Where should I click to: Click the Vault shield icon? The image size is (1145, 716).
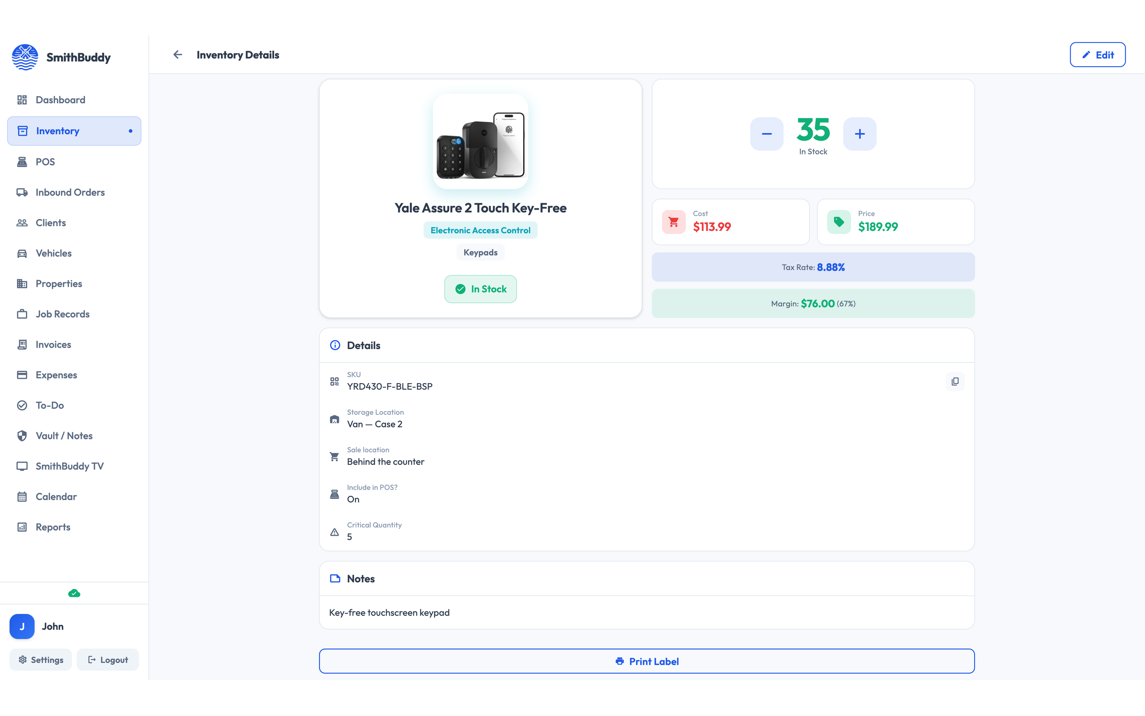[22, 436]
